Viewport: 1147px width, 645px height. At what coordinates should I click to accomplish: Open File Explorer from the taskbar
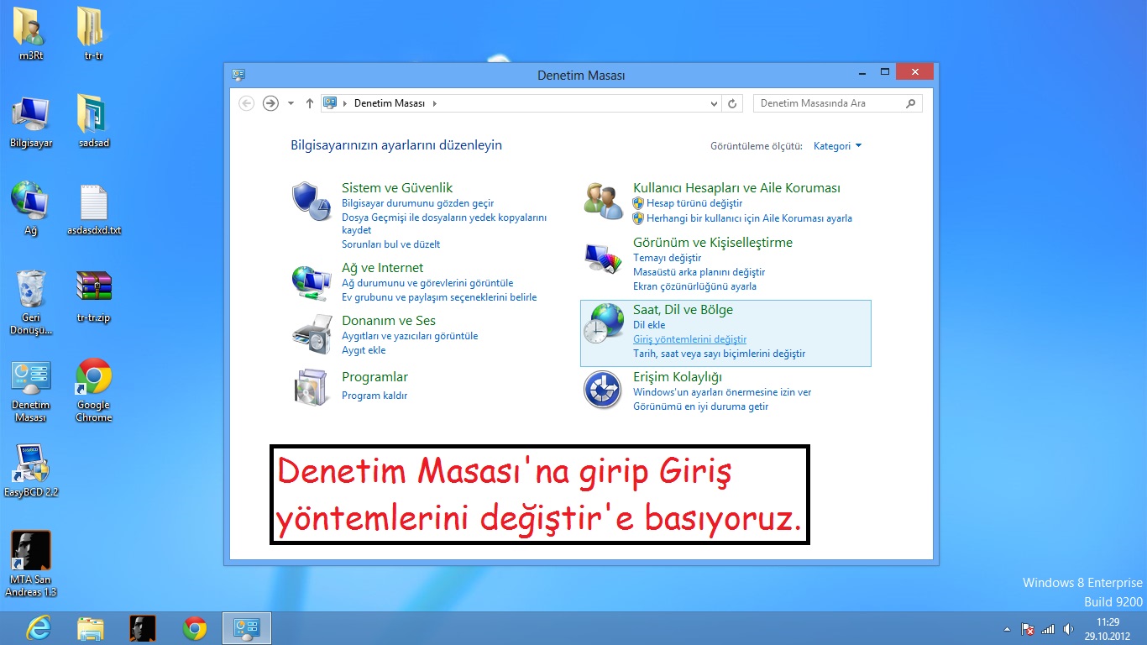(x=91, y=628)
